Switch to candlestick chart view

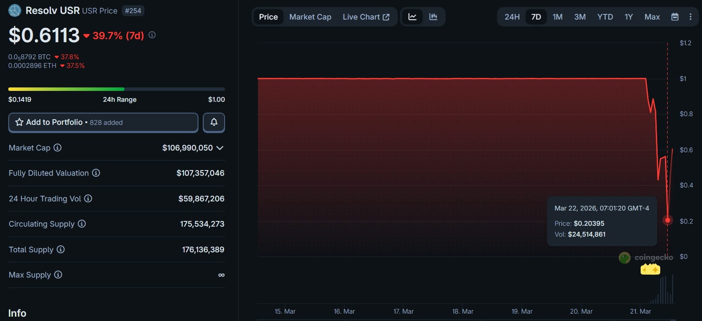point(433,17)
